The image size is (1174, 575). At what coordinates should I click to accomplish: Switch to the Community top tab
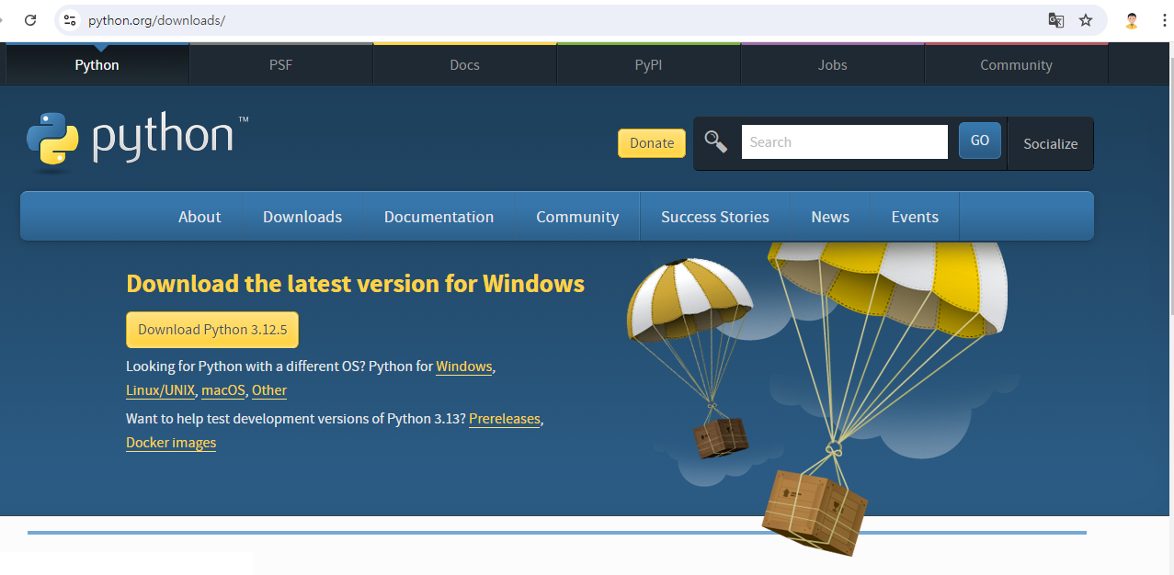(1016, 64)
